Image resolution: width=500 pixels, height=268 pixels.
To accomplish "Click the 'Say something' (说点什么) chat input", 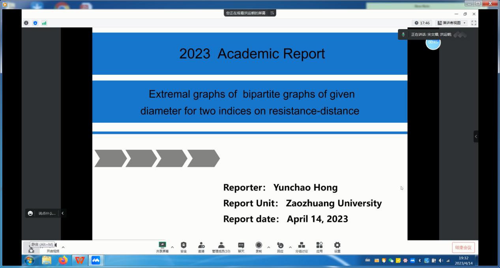I will (47, 213).
